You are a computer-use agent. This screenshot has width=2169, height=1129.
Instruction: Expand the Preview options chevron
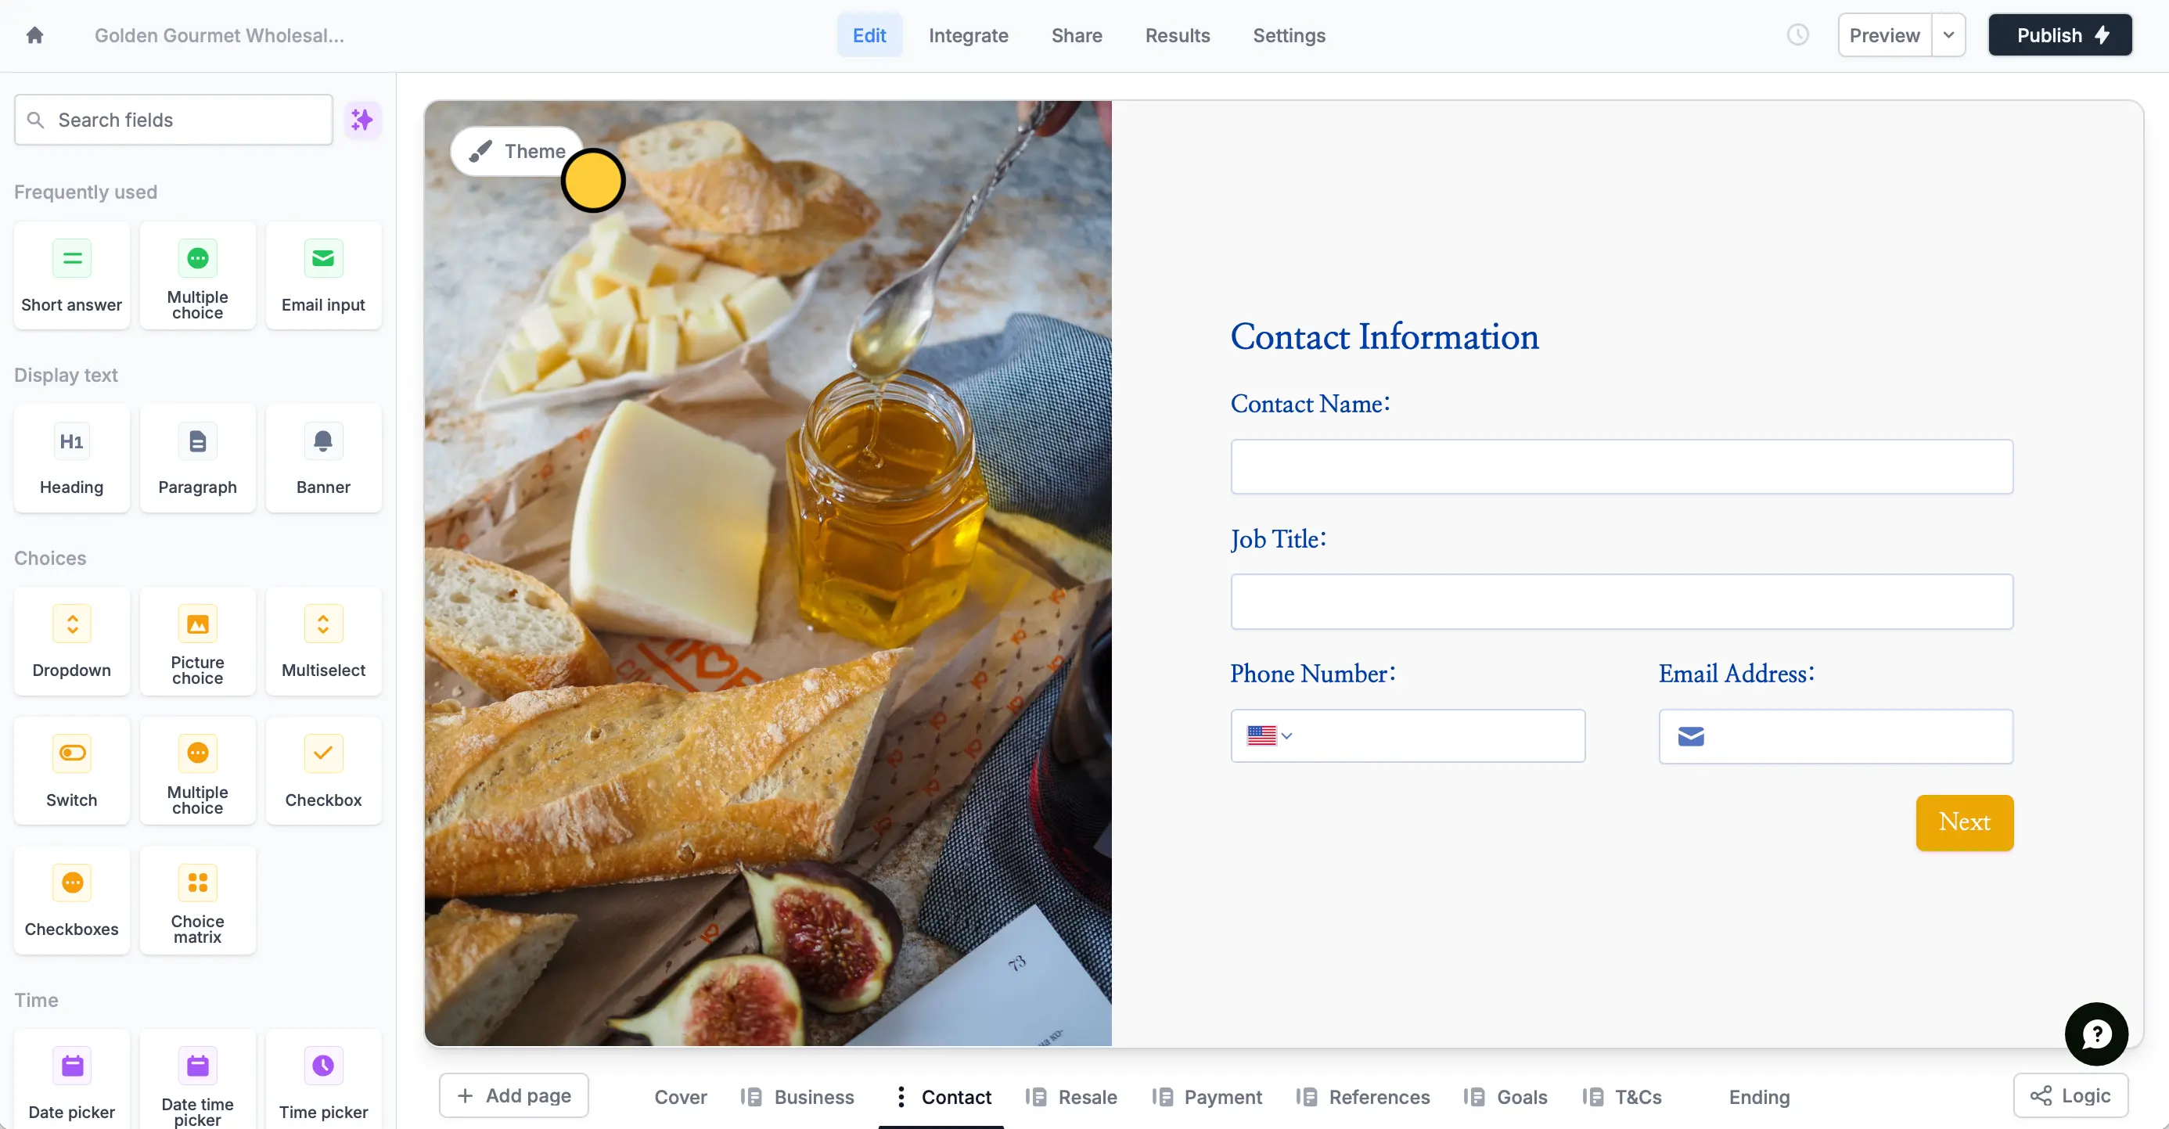(1948, 34)
